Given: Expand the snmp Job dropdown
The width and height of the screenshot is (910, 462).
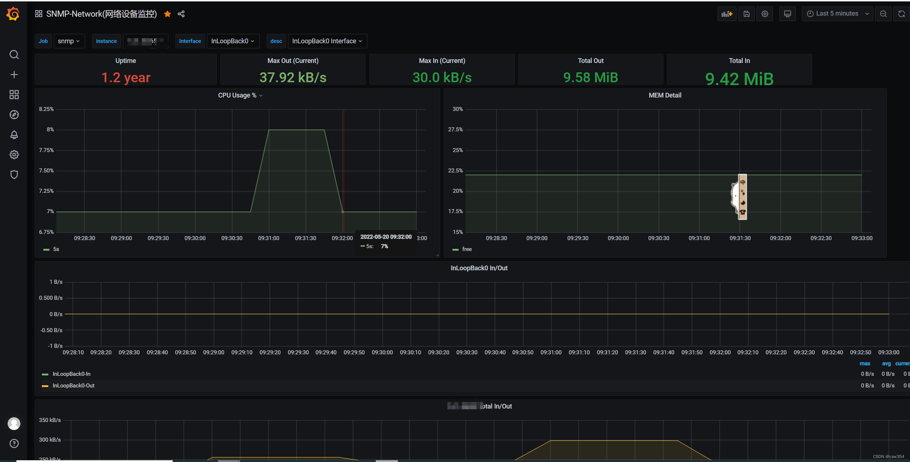Looking at the screenshot, I should tap(69, 41).
